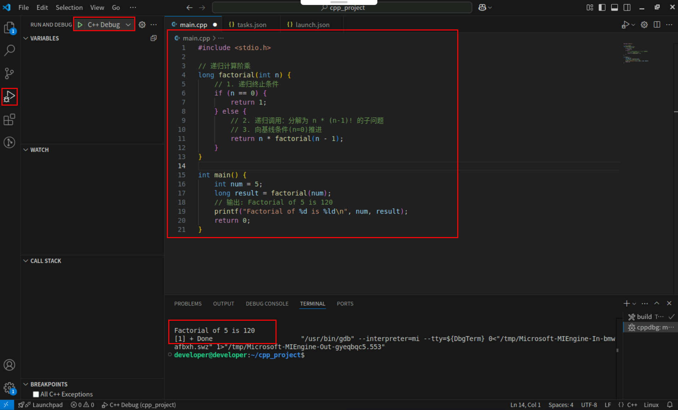Open the PORTS panel tab
This screenshot has height=410, width=678.
tap(345, 304)
